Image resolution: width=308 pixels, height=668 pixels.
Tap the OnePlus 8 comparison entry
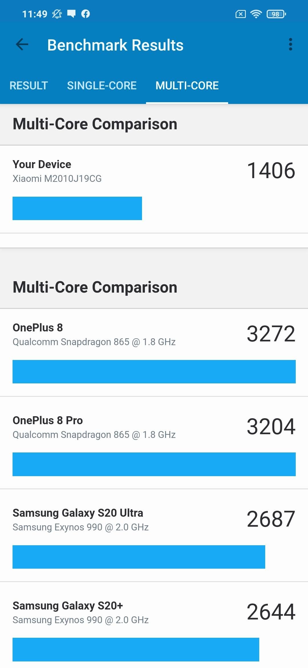[154, 352]
